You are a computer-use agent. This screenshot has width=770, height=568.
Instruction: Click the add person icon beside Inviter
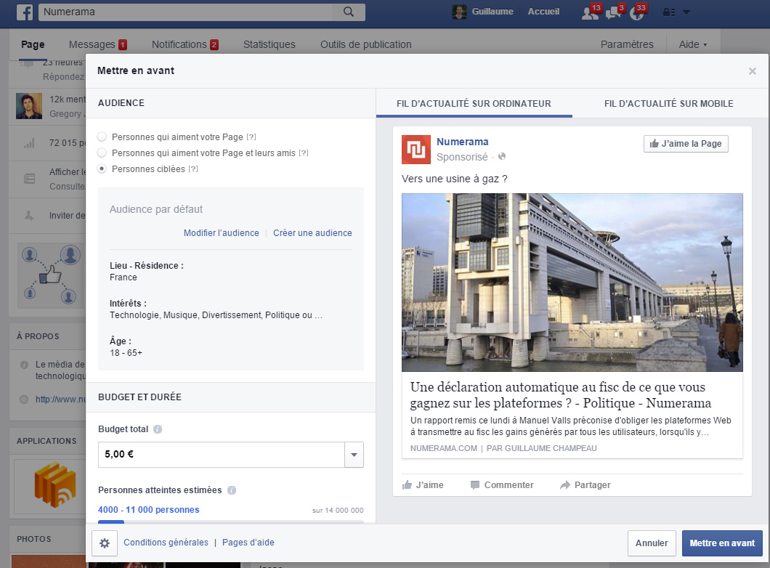(30, 216)
